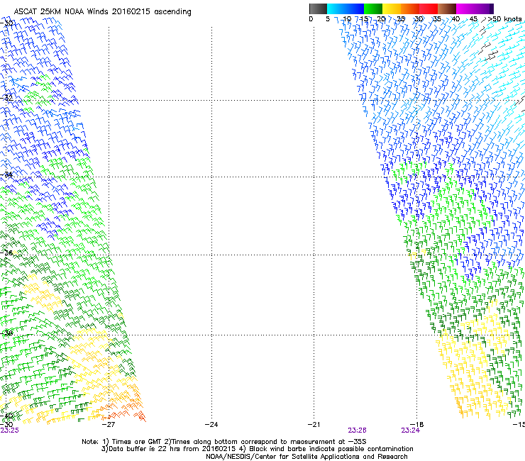Click the longitude label -18
The width and height of the screenshot is (525, 461).
coord(417,425)
